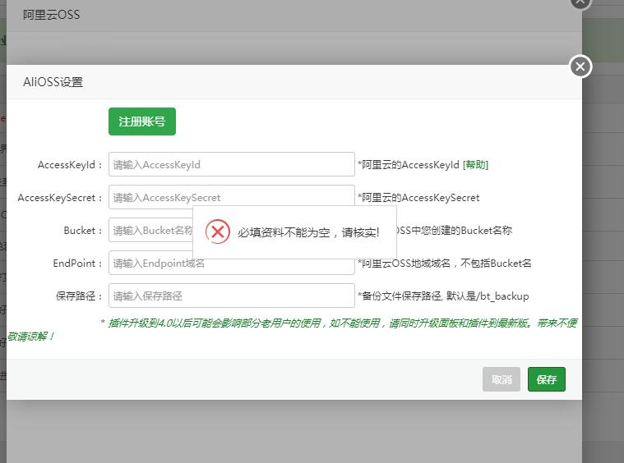
Task: Click the 注册账号 button
Action: point(142,121)
